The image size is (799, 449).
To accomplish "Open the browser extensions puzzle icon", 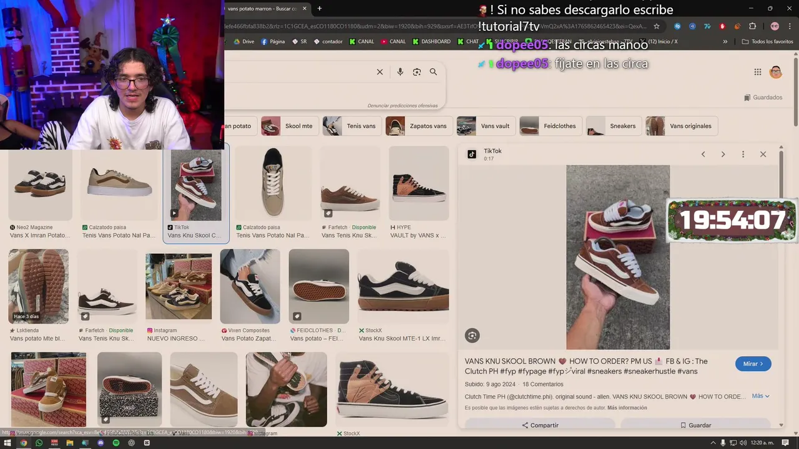I will pos(752,26).
